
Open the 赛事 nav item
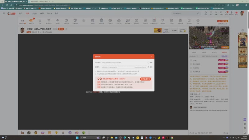click(x=42, y=13)
